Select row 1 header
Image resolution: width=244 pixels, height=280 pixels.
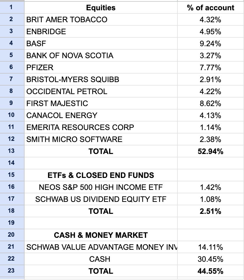pos(11,8)
